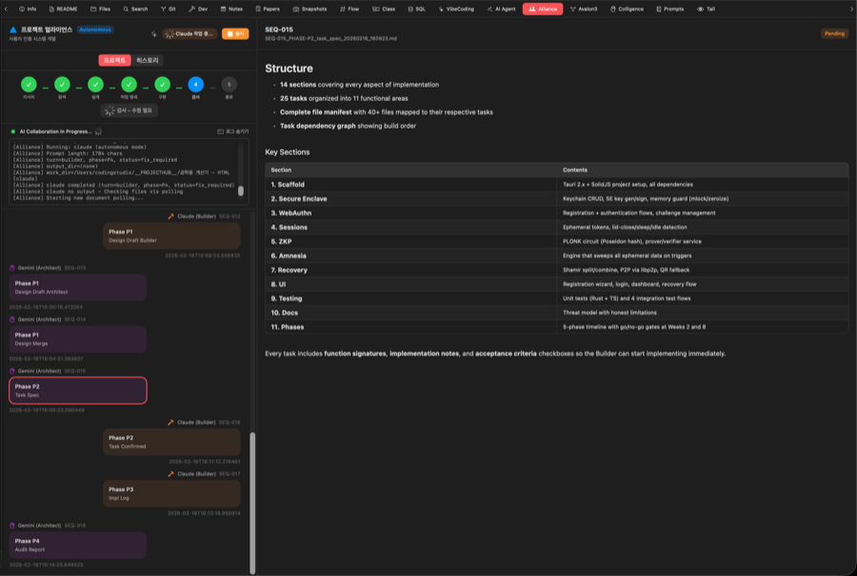Click the sparkle icon beside Claude status

(x=154, y=33)
